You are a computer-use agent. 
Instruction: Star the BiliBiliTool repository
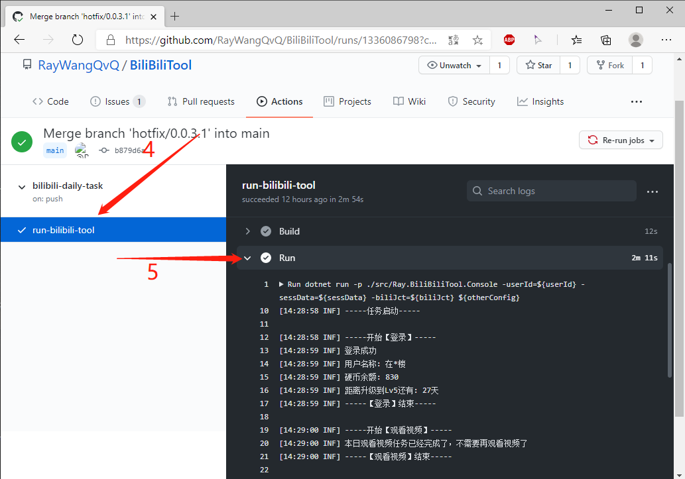(538, 65)
